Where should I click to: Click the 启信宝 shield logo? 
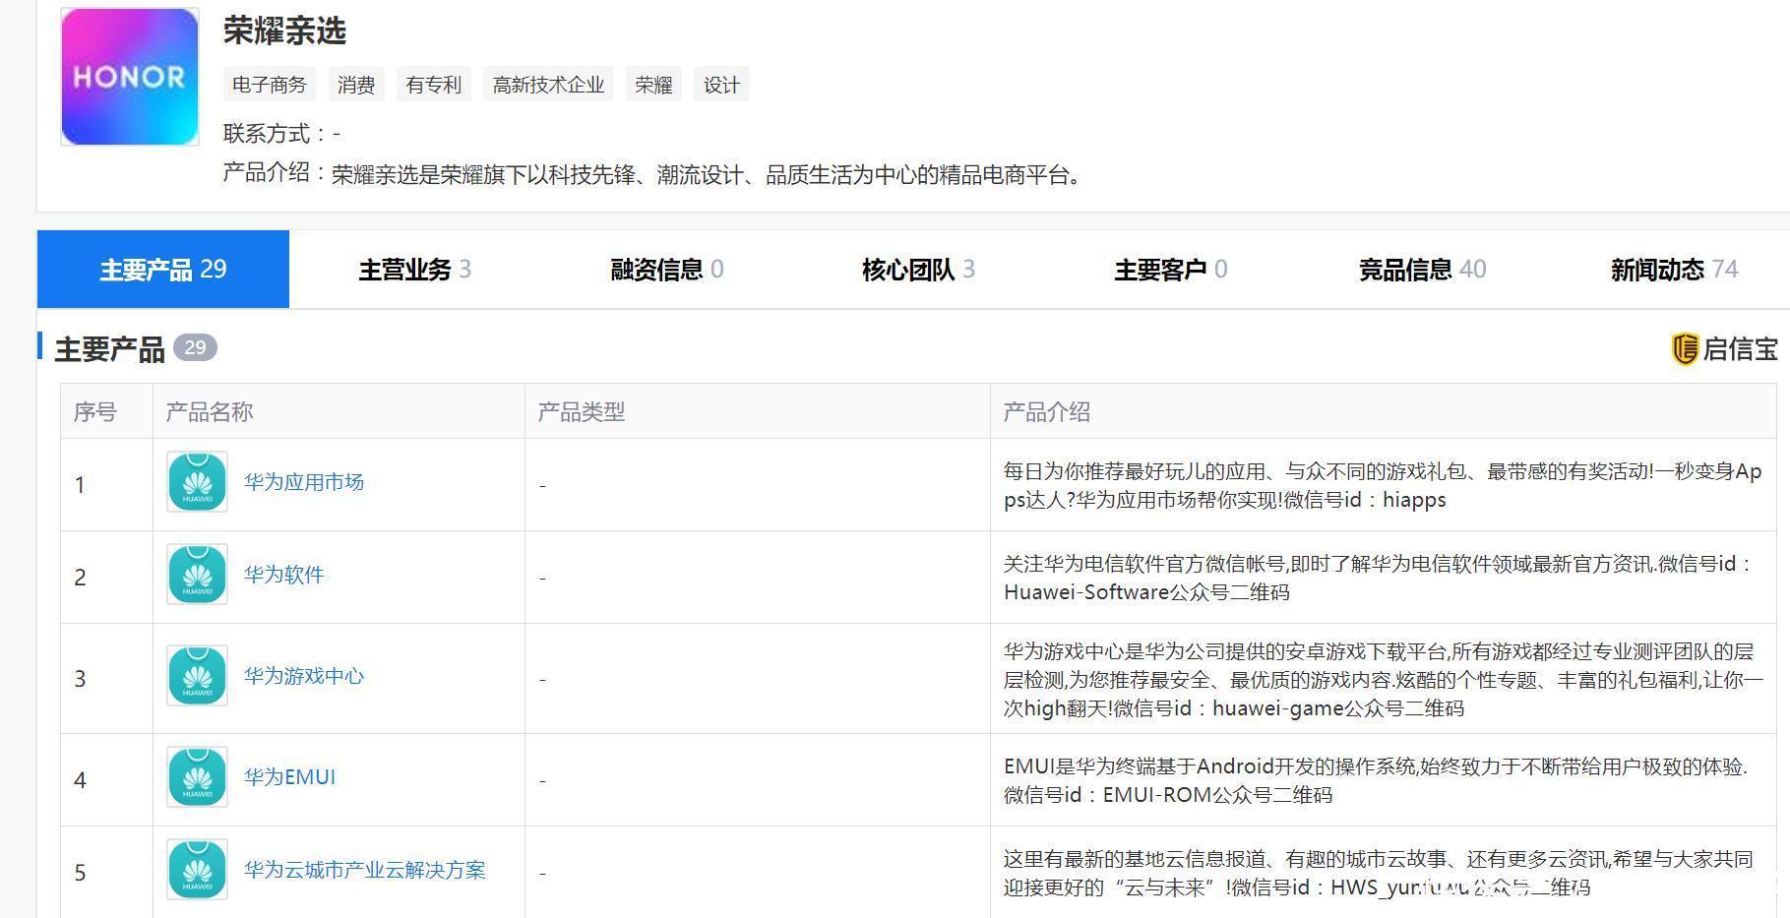tap(1685, 349)
